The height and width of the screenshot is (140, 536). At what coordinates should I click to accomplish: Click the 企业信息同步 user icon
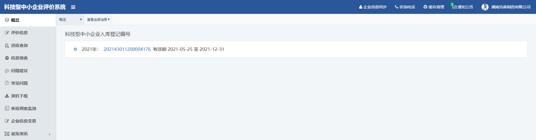click(x=361, y=7)
